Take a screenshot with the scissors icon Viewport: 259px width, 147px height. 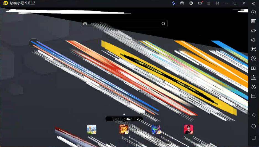pyautogui.click(x=253, y=87)
